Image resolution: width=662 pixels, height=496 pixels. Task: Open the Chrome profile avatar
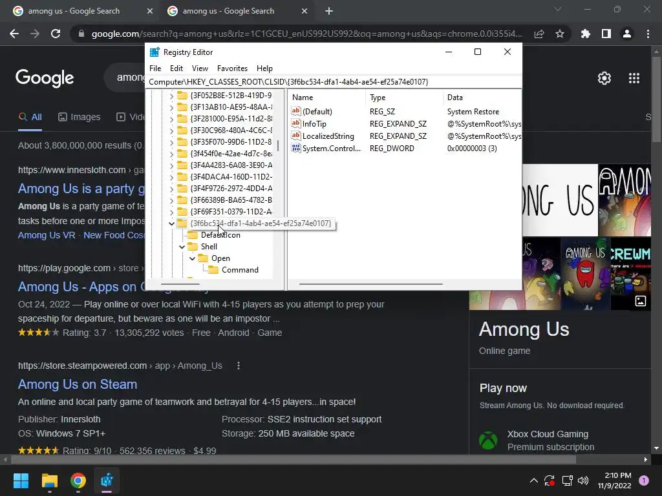pyautogui.click(x=627, y=34)
